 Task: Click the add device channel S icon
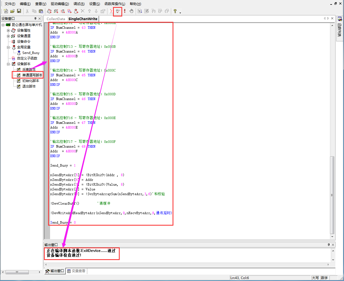point(56,11)
